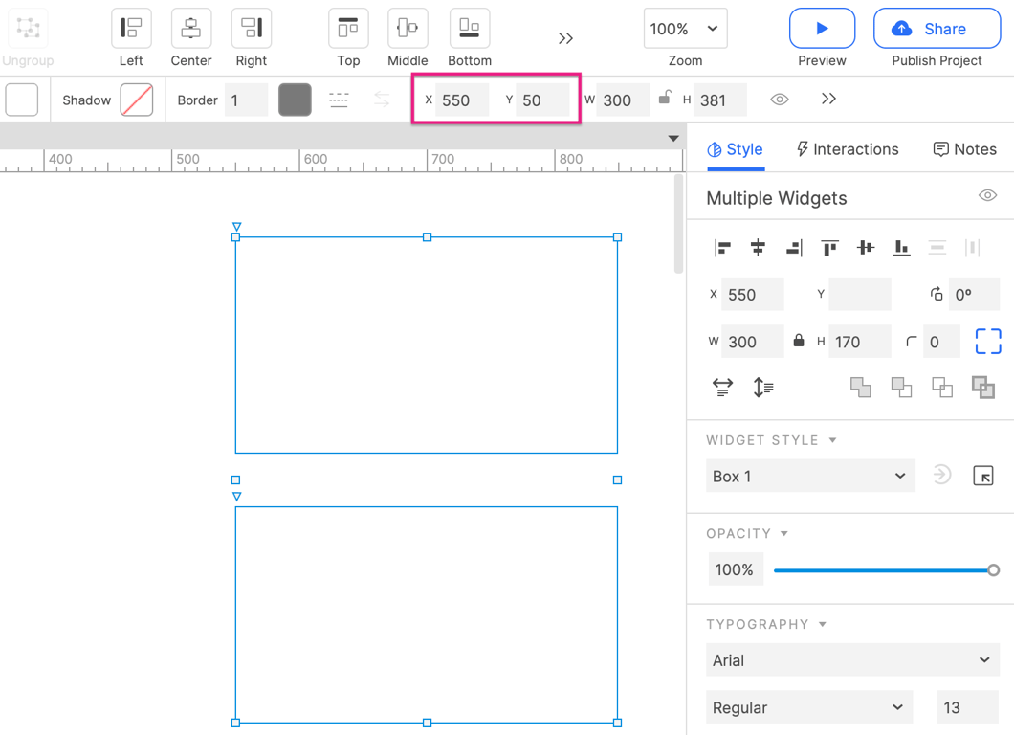Click fit height to text icon
1014x735 pixels.
(x=763, y=388)
